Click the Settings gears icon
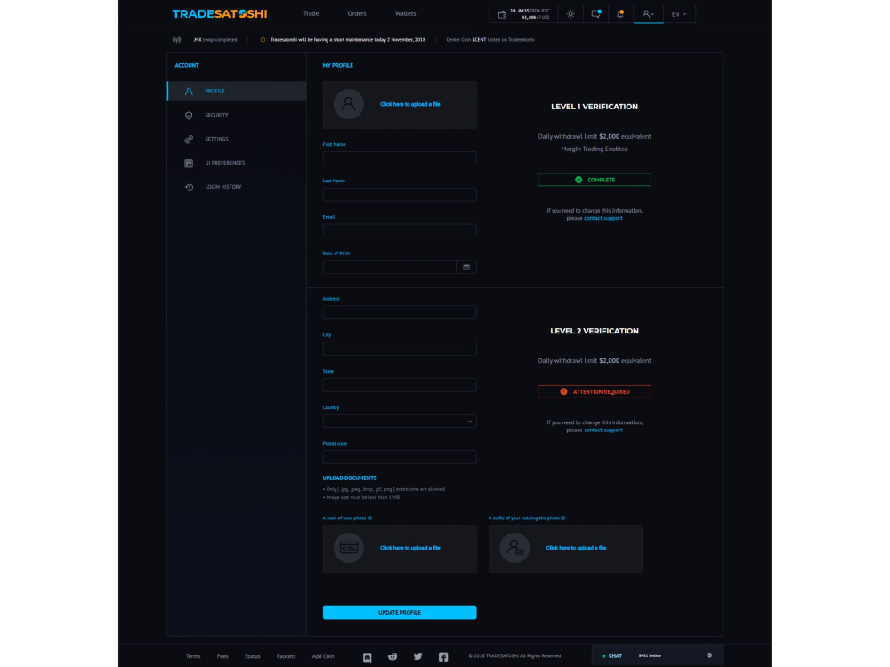The height and width of the screenshot is (667, 890). point(189,140)
